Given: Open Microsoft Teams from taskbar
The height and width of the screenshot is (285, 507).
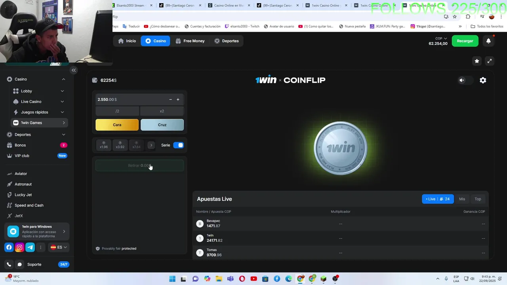Looking at the screenshot, I should click(x=230, y=279).
